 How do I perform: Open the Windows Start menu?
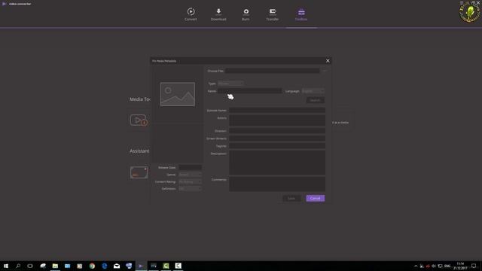[6, 266]
